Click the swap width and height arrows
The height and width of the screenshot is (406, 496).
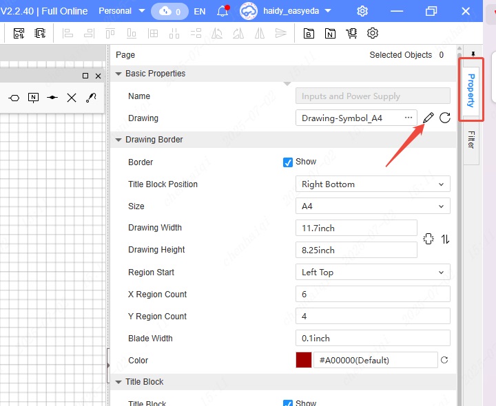446,239
